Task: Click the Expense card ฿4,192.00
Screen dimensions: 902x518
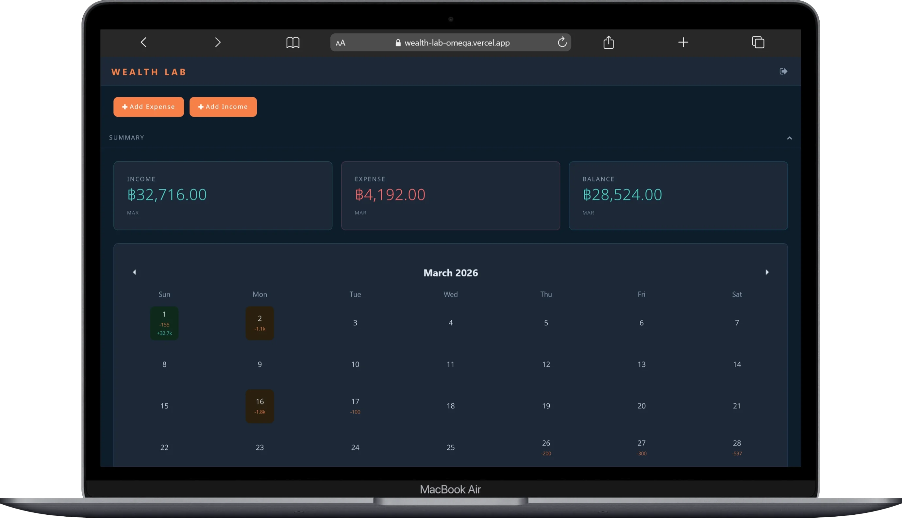Action: click(x=450, y=196)
